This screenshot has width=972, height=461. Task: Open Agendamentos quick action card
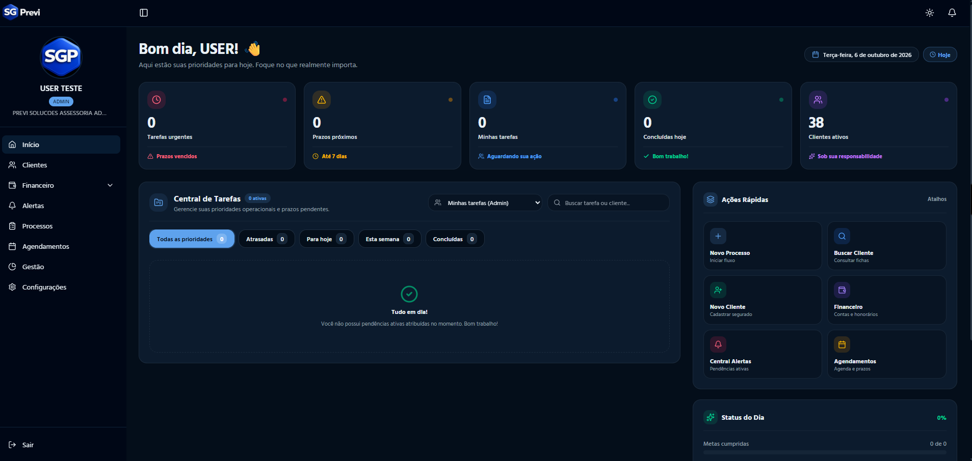[886, 354]
